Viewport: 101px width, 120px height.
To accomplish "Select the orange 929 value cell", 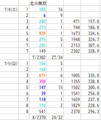I will [38, 33].
